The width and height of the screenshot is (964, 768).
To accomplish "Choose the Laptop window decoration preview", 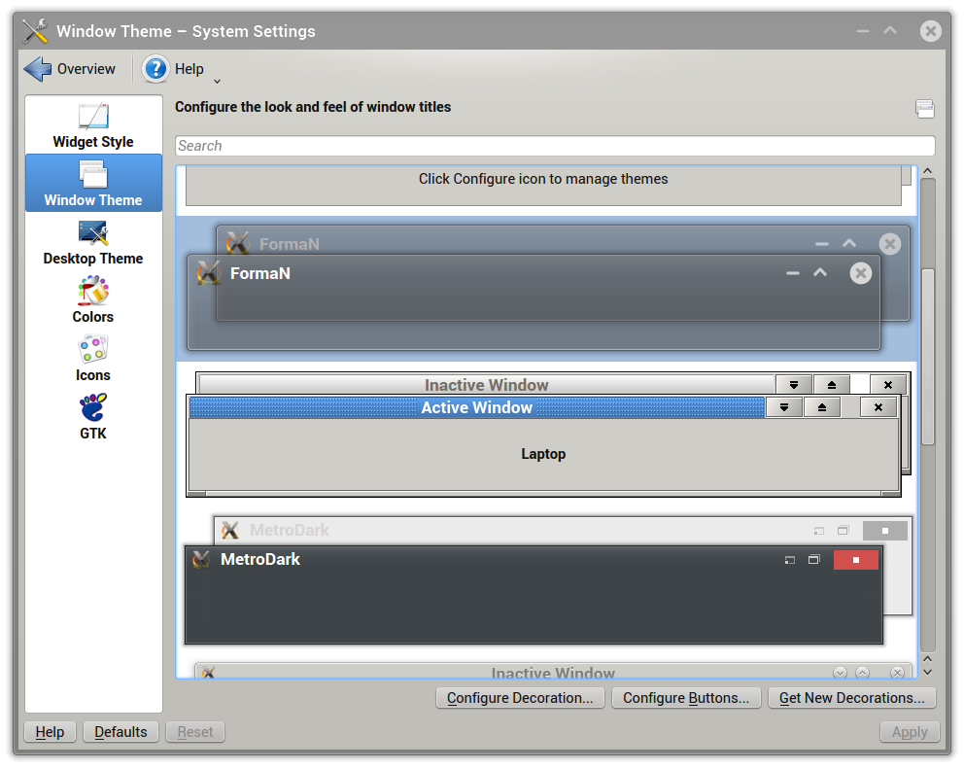I will (x=546, y=434).
